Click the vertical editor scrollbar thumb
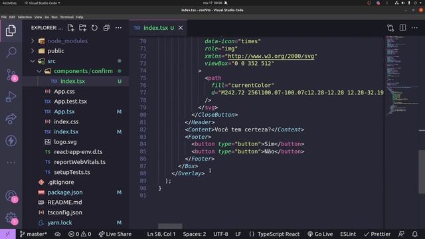The width and height of the screenshot is (425, 239). pyautogui.click(x=422, y=172)
